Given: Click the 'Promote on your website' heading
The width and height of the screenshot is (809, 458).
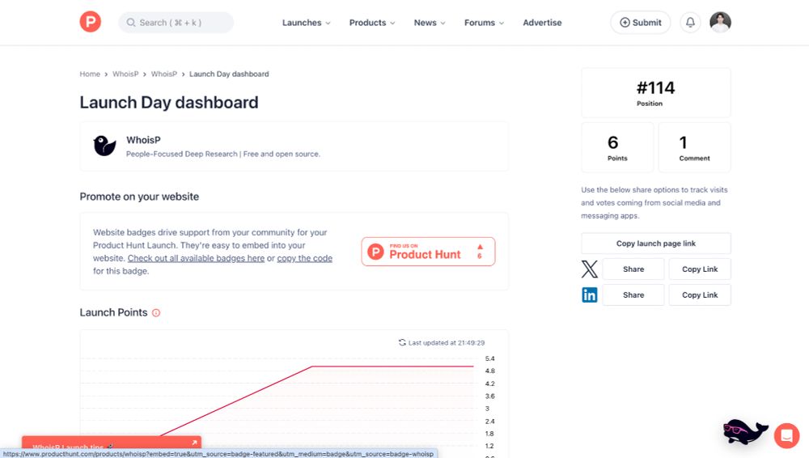Looking at the screenshot, I should (x=139, y=197).
